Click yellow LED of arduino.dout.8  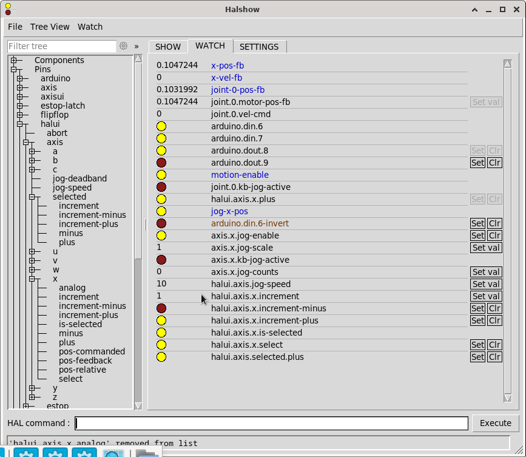pos(161,151)
